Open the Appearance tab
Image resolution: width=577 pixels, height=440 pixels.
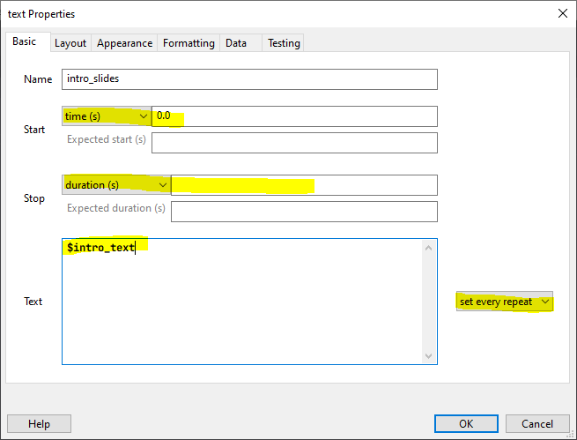click(x=124, y=43)
